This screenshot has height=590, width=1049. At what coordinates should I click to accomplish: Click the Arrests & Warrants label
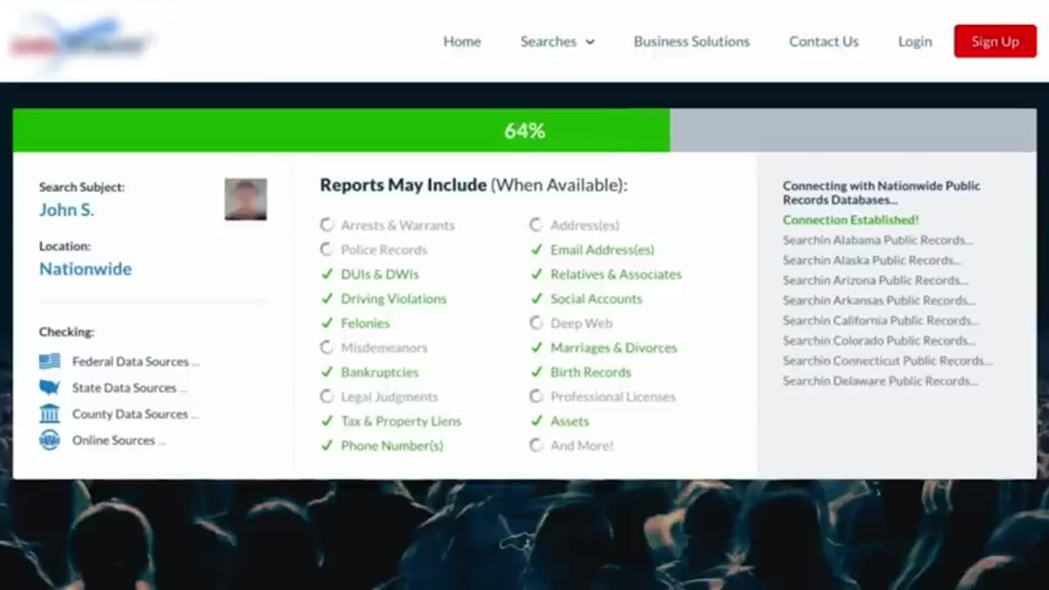(x=397, y=225)
